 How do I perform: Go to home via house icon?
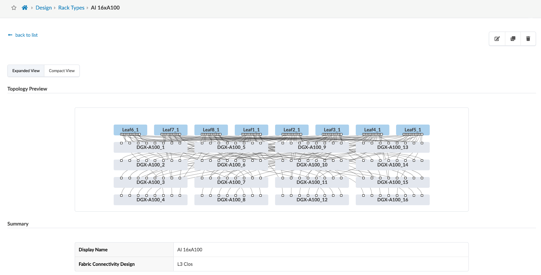[x=25, y=8]
